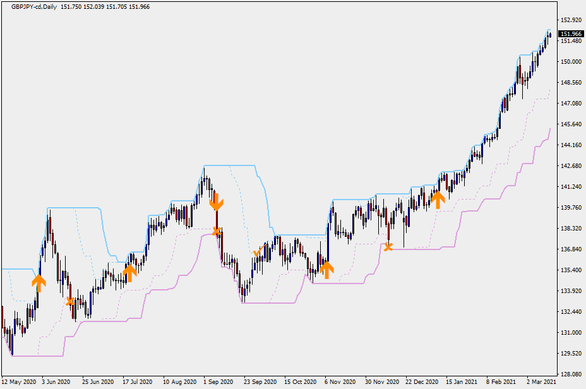Click the orange up arrow near 3 Jun 2020
Image resolution: width=586 pixels, height=389 pixels.
[39, 282]
